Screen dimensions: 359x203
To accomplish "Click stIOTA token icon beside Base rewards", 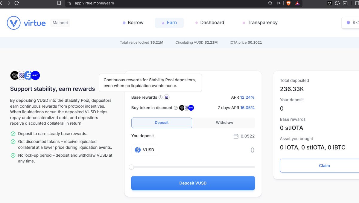I will [x=167, y=97].
